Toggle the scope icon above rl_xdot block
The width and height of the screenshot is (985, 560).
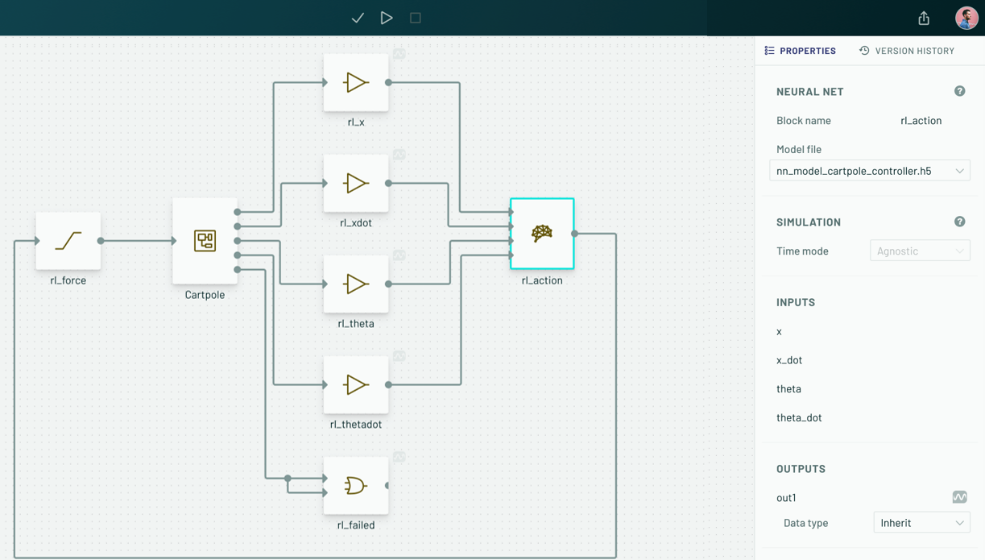click(x=399, y=155)
